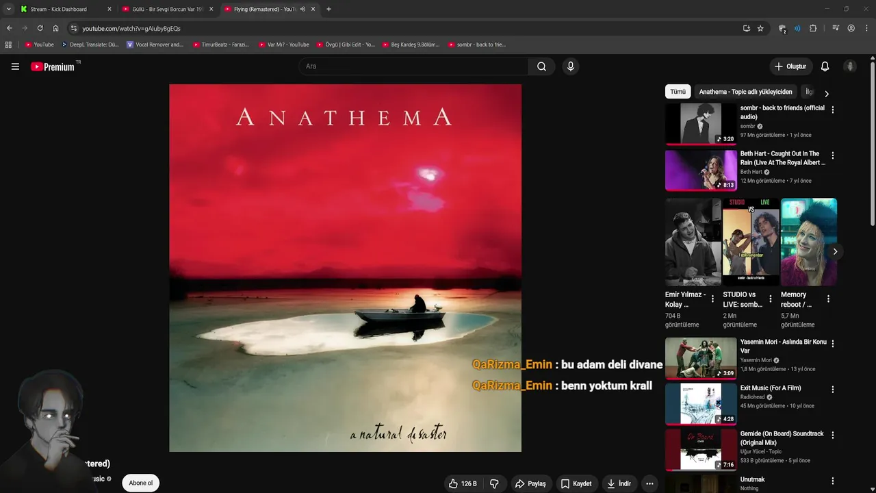Select the Flying (Remastered) tab
This screenshot has height=493, width=876.
[263, 9]
